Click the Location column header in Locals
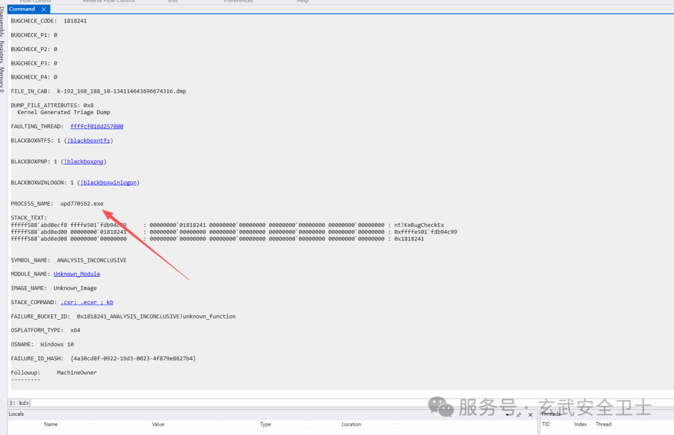Screen dimensions: 674x435 coord(351,424)
